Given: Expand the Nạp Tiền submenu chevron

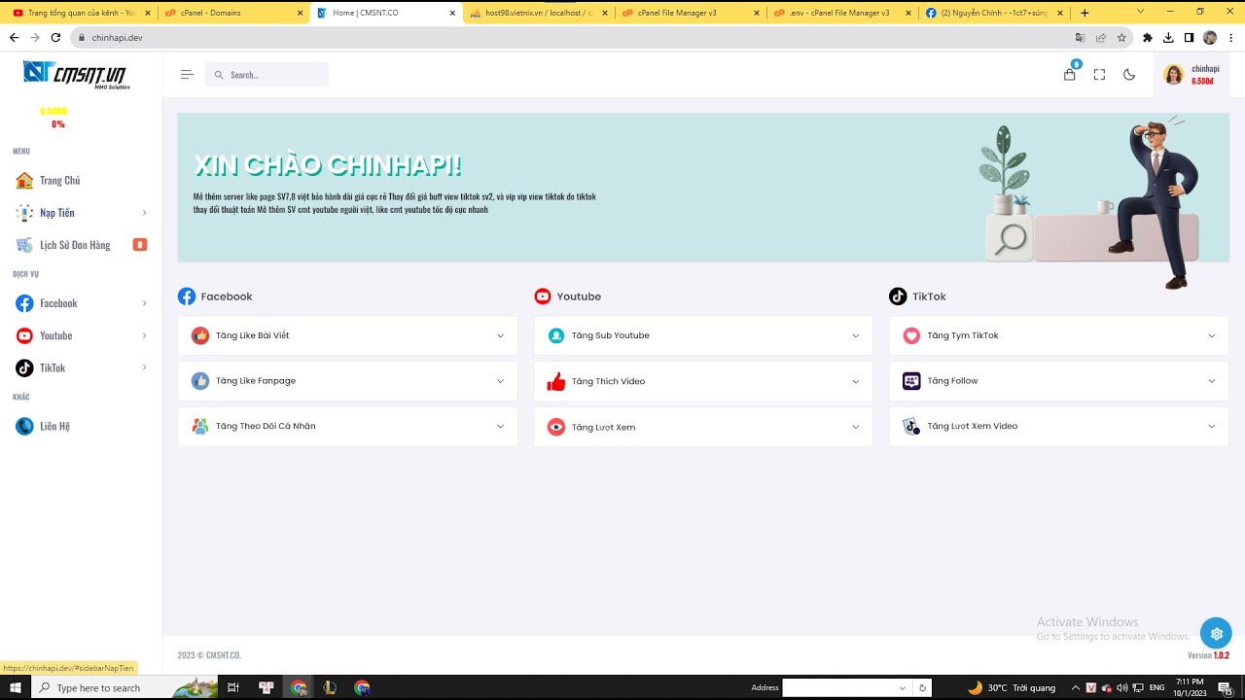Looking at the screenshot, I should pos(145,213).
